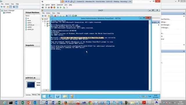
Task: Select the server virtual machine
Action: pyautogui.click(x=29, y=20)
